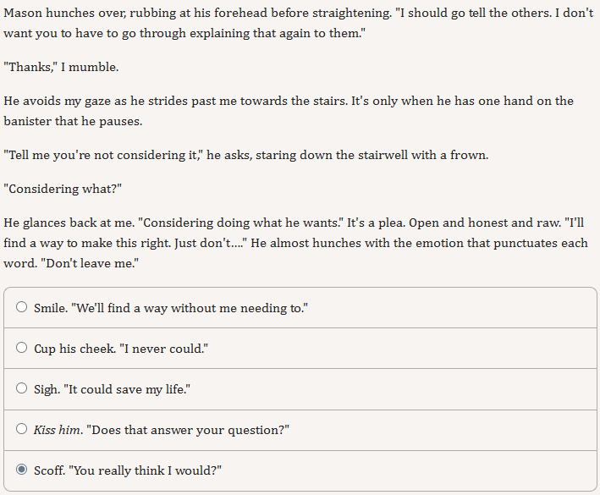Click the paragraph 'He avoids my gaze'
The image size is (600, 495).
pos(289,111)
